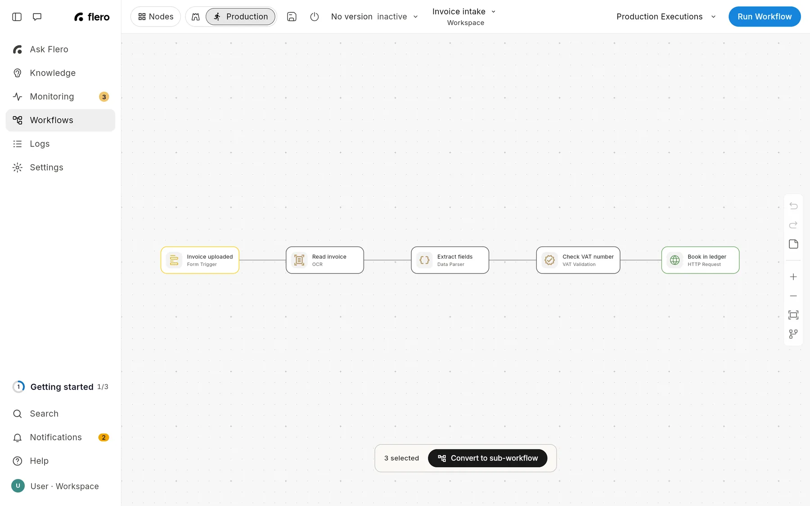This screenshot has width=810, height=506.
Task: Open the Nodes panel button
Action: (x=156, y=17)
